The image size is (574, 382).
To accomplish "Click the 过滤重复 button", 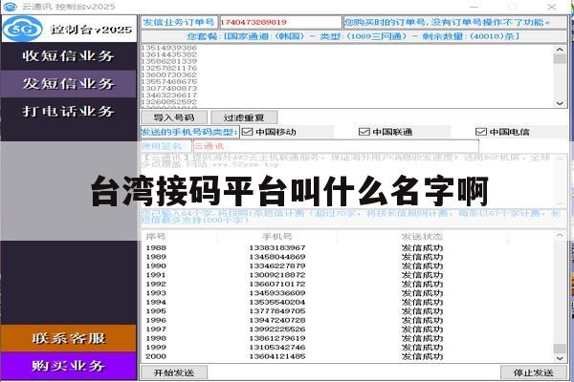I will click(244, 117).
